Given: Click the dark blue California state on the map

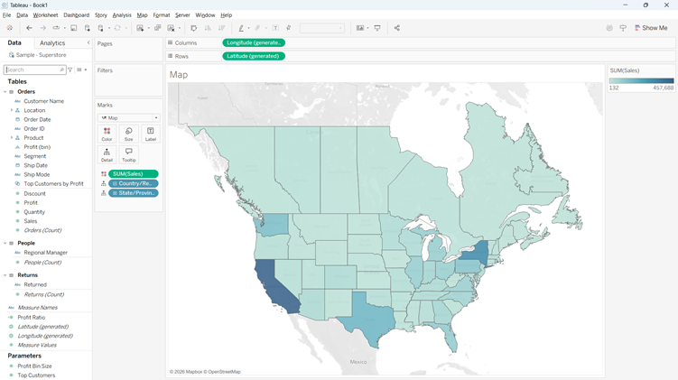Looking at the screenshot, I should pyautogui.click(x=274, y=285).
